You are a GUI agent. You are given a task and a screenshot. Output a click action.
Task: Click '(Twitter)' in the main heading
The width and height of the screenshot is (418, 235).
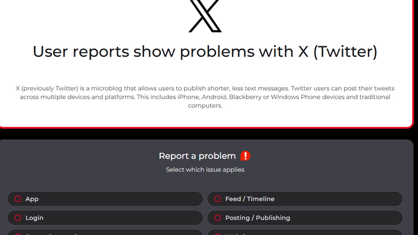pos(345,51)
